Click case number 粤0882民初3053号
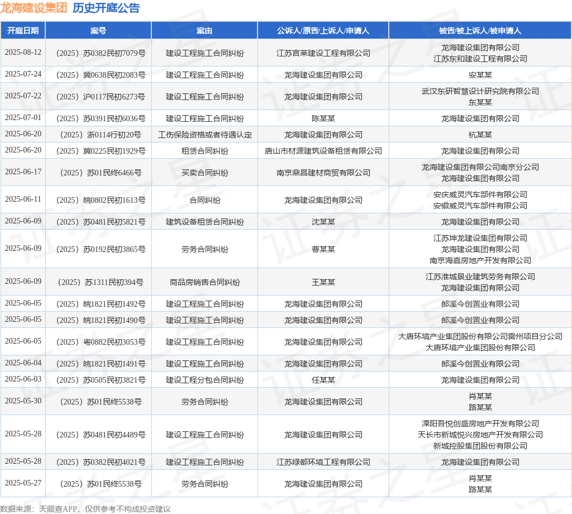This screenshot has width=572, height=514. click(x=101, y=342)
